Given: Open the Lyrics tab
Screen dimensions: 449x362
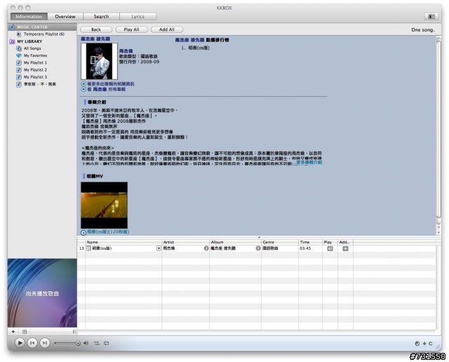Looking at the screenshot, I should [138, 17].
